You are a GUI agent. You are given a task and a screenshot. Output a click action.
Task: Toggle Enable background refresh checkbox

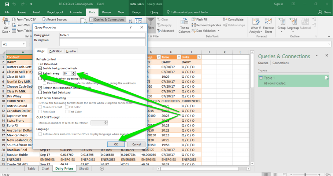pos(40,68)
